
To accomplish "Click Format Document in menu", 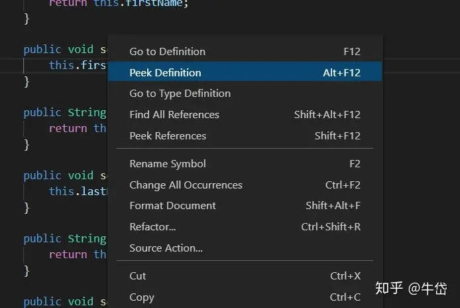I will coord(172,206).
